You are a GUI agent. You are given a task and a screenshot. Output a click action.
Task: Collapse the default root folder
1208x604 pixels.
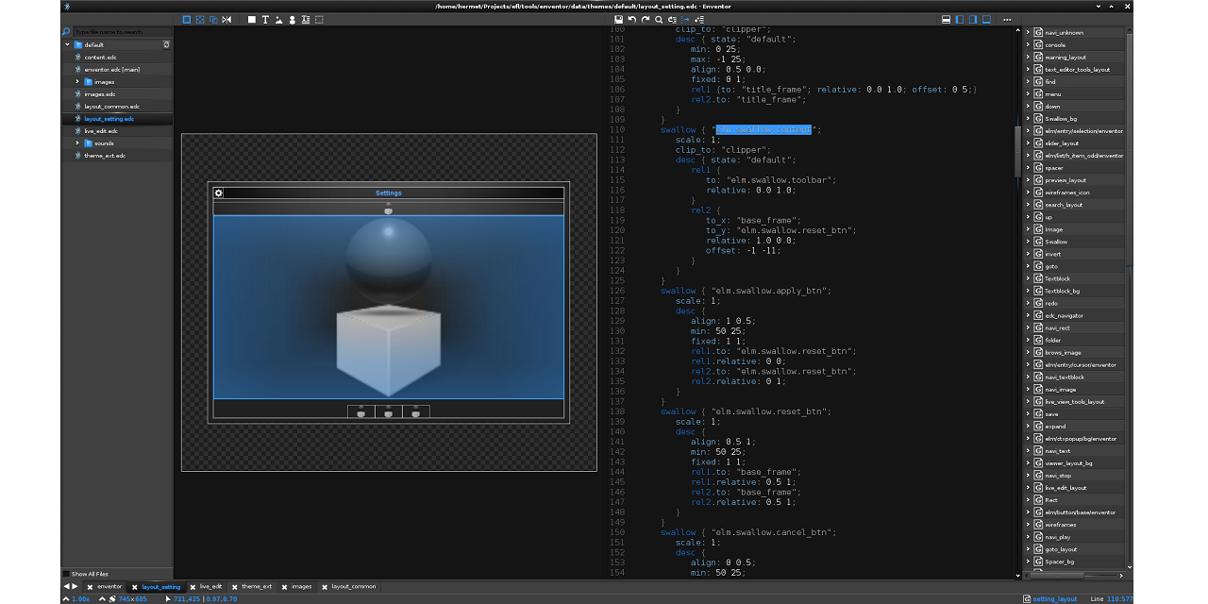coord(67,44)
